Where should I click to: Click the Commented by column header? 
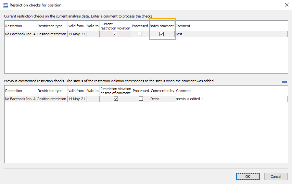click(162, 91)
